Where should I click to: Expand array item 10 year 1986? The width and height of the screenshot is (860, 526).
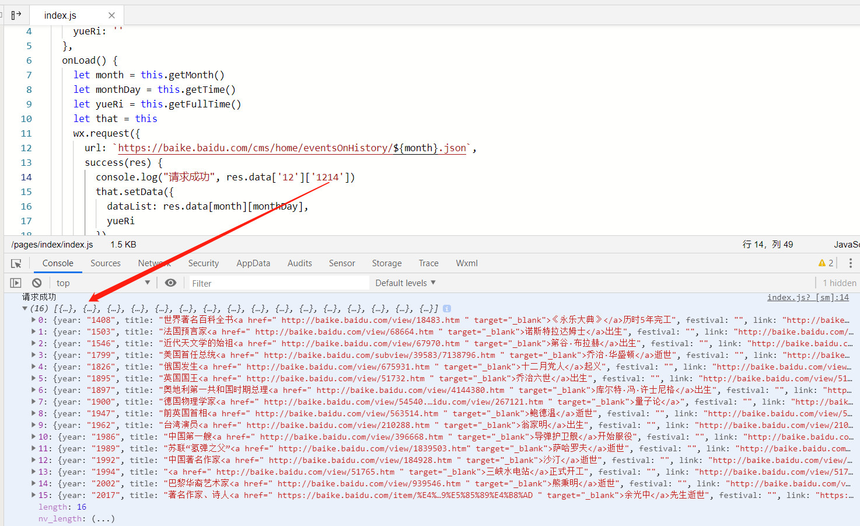(x=33, y=437)
